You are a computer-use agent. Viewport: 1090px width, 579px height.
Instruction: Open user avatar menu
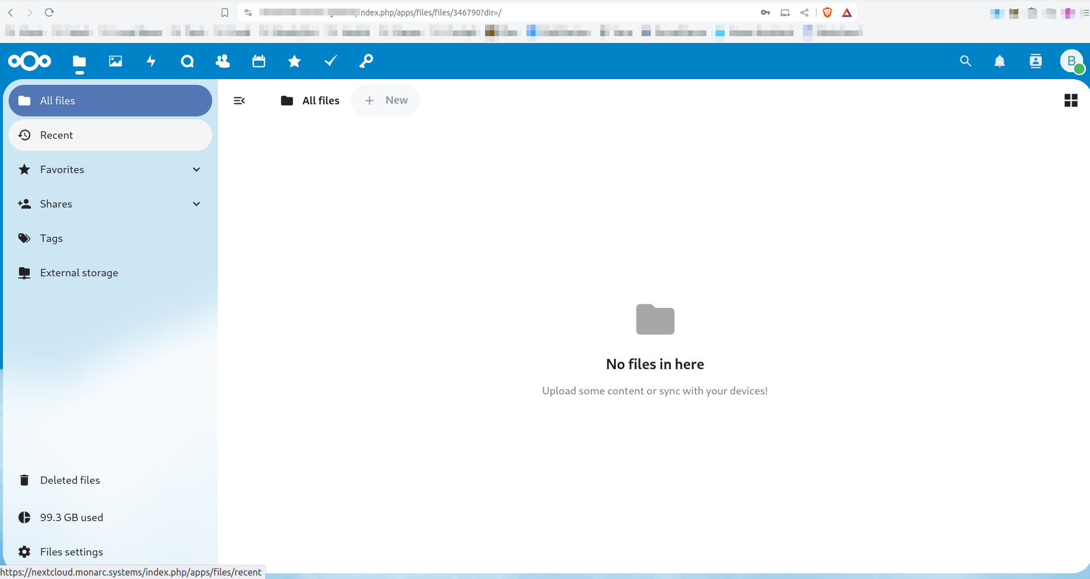tap(1071, 61)
